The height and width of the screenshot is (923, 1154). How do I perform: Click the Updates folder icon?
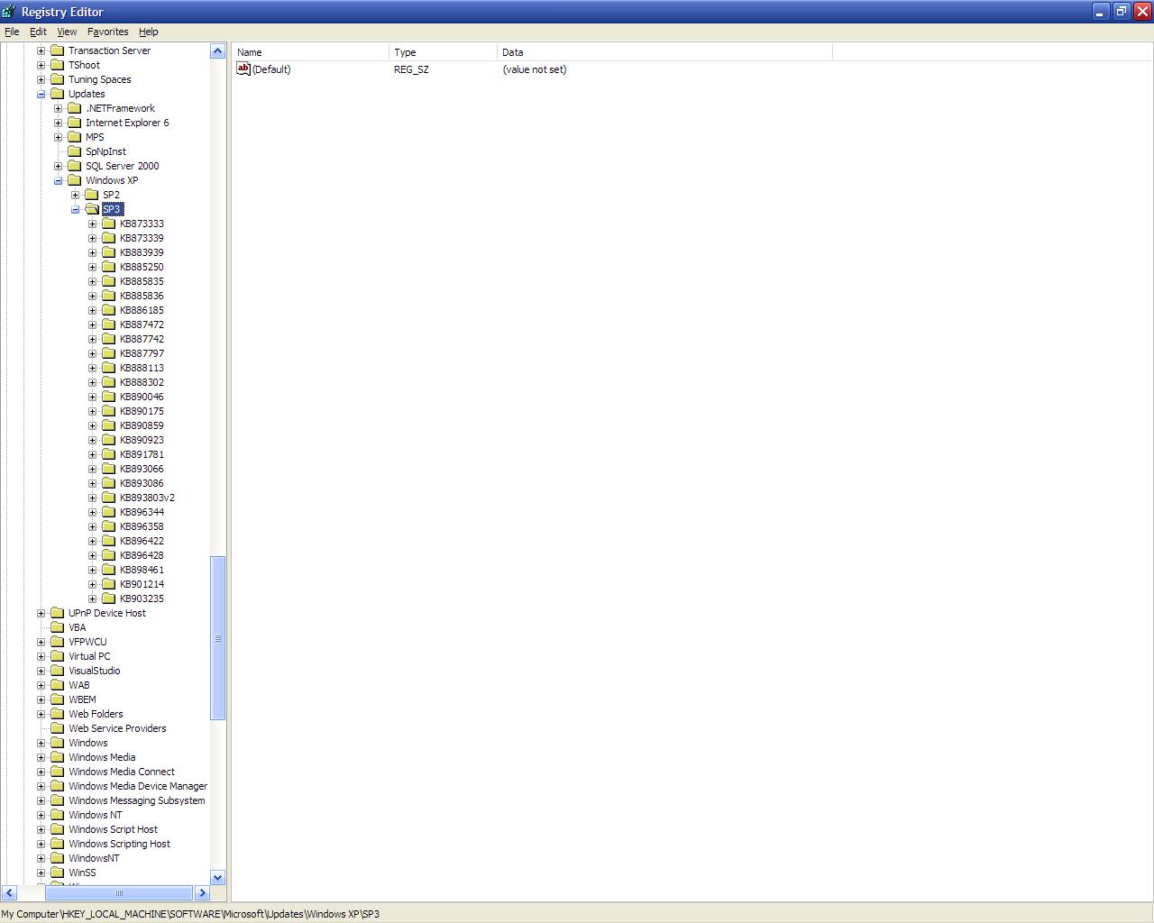coord(58,94)
